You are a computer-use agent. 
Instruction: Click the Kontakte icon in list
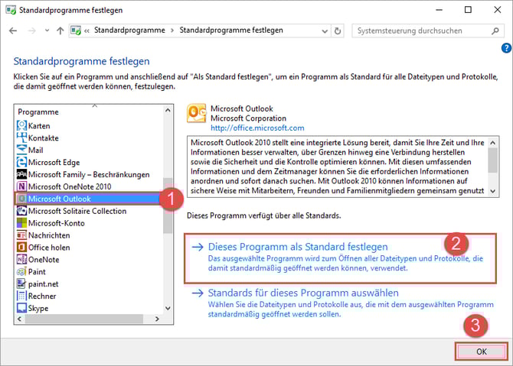pyautogui.click(x=22, y=138)
